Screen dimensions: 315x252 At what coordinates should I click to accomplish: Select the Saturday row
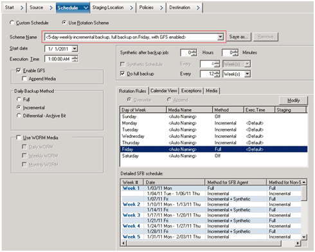coord(213,156)
